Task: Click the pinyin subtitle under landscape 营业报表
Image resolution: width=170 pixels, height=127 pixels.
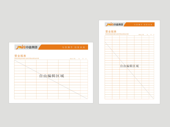Action: (26, 59)
